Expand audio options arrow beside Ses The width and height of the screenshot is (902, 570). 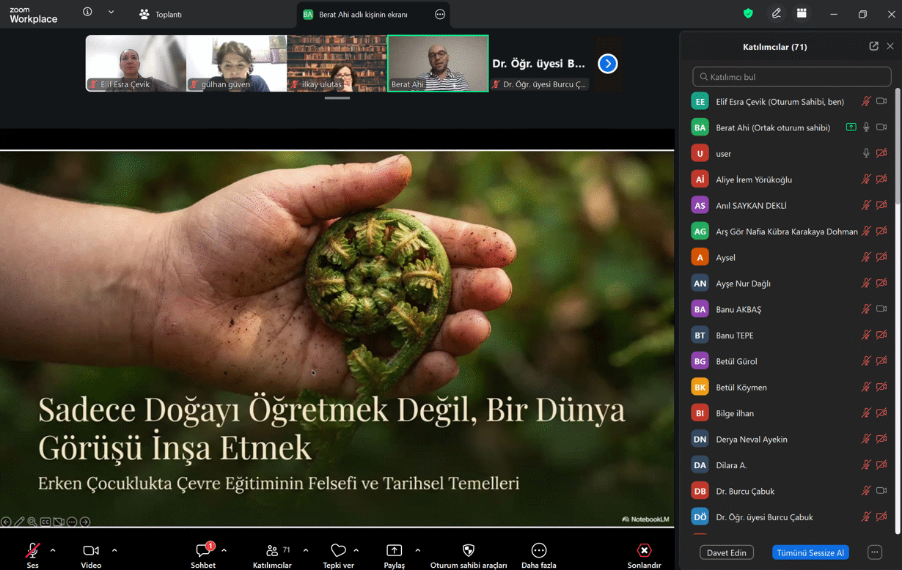pyautogui.click(x=53, y=550)
